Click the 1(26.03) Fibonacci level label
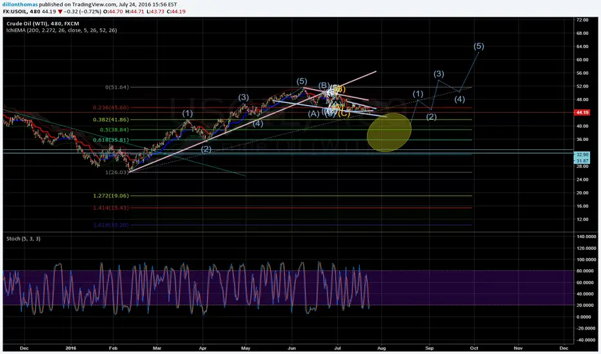The height and width of the screenshot is (354, 601). pos(117,172)
